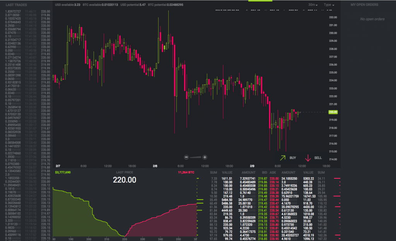Image resolution: width=396 pixels, height=241 pixels.
Task: Open the 30m timeframe dropdown
Action: click(x=313, y=5)
